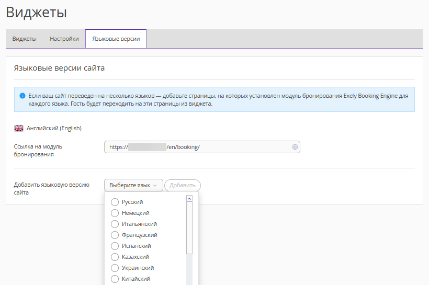Open the Настройки tab
429x285 pixels.
pos(64,39)
